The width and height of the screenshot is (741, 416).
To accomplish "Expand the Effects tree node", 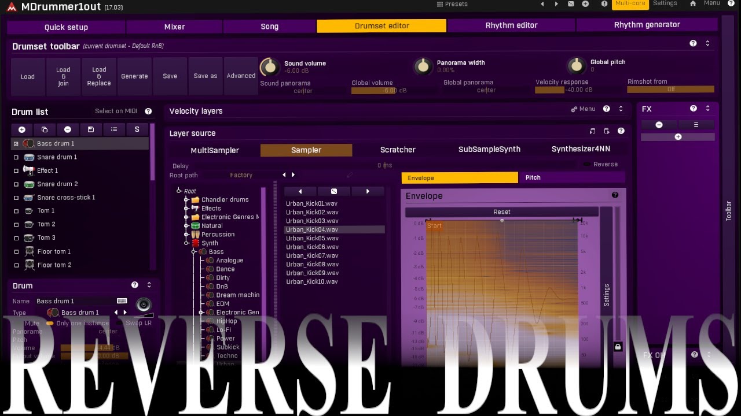I will click(x=186, y=209).
